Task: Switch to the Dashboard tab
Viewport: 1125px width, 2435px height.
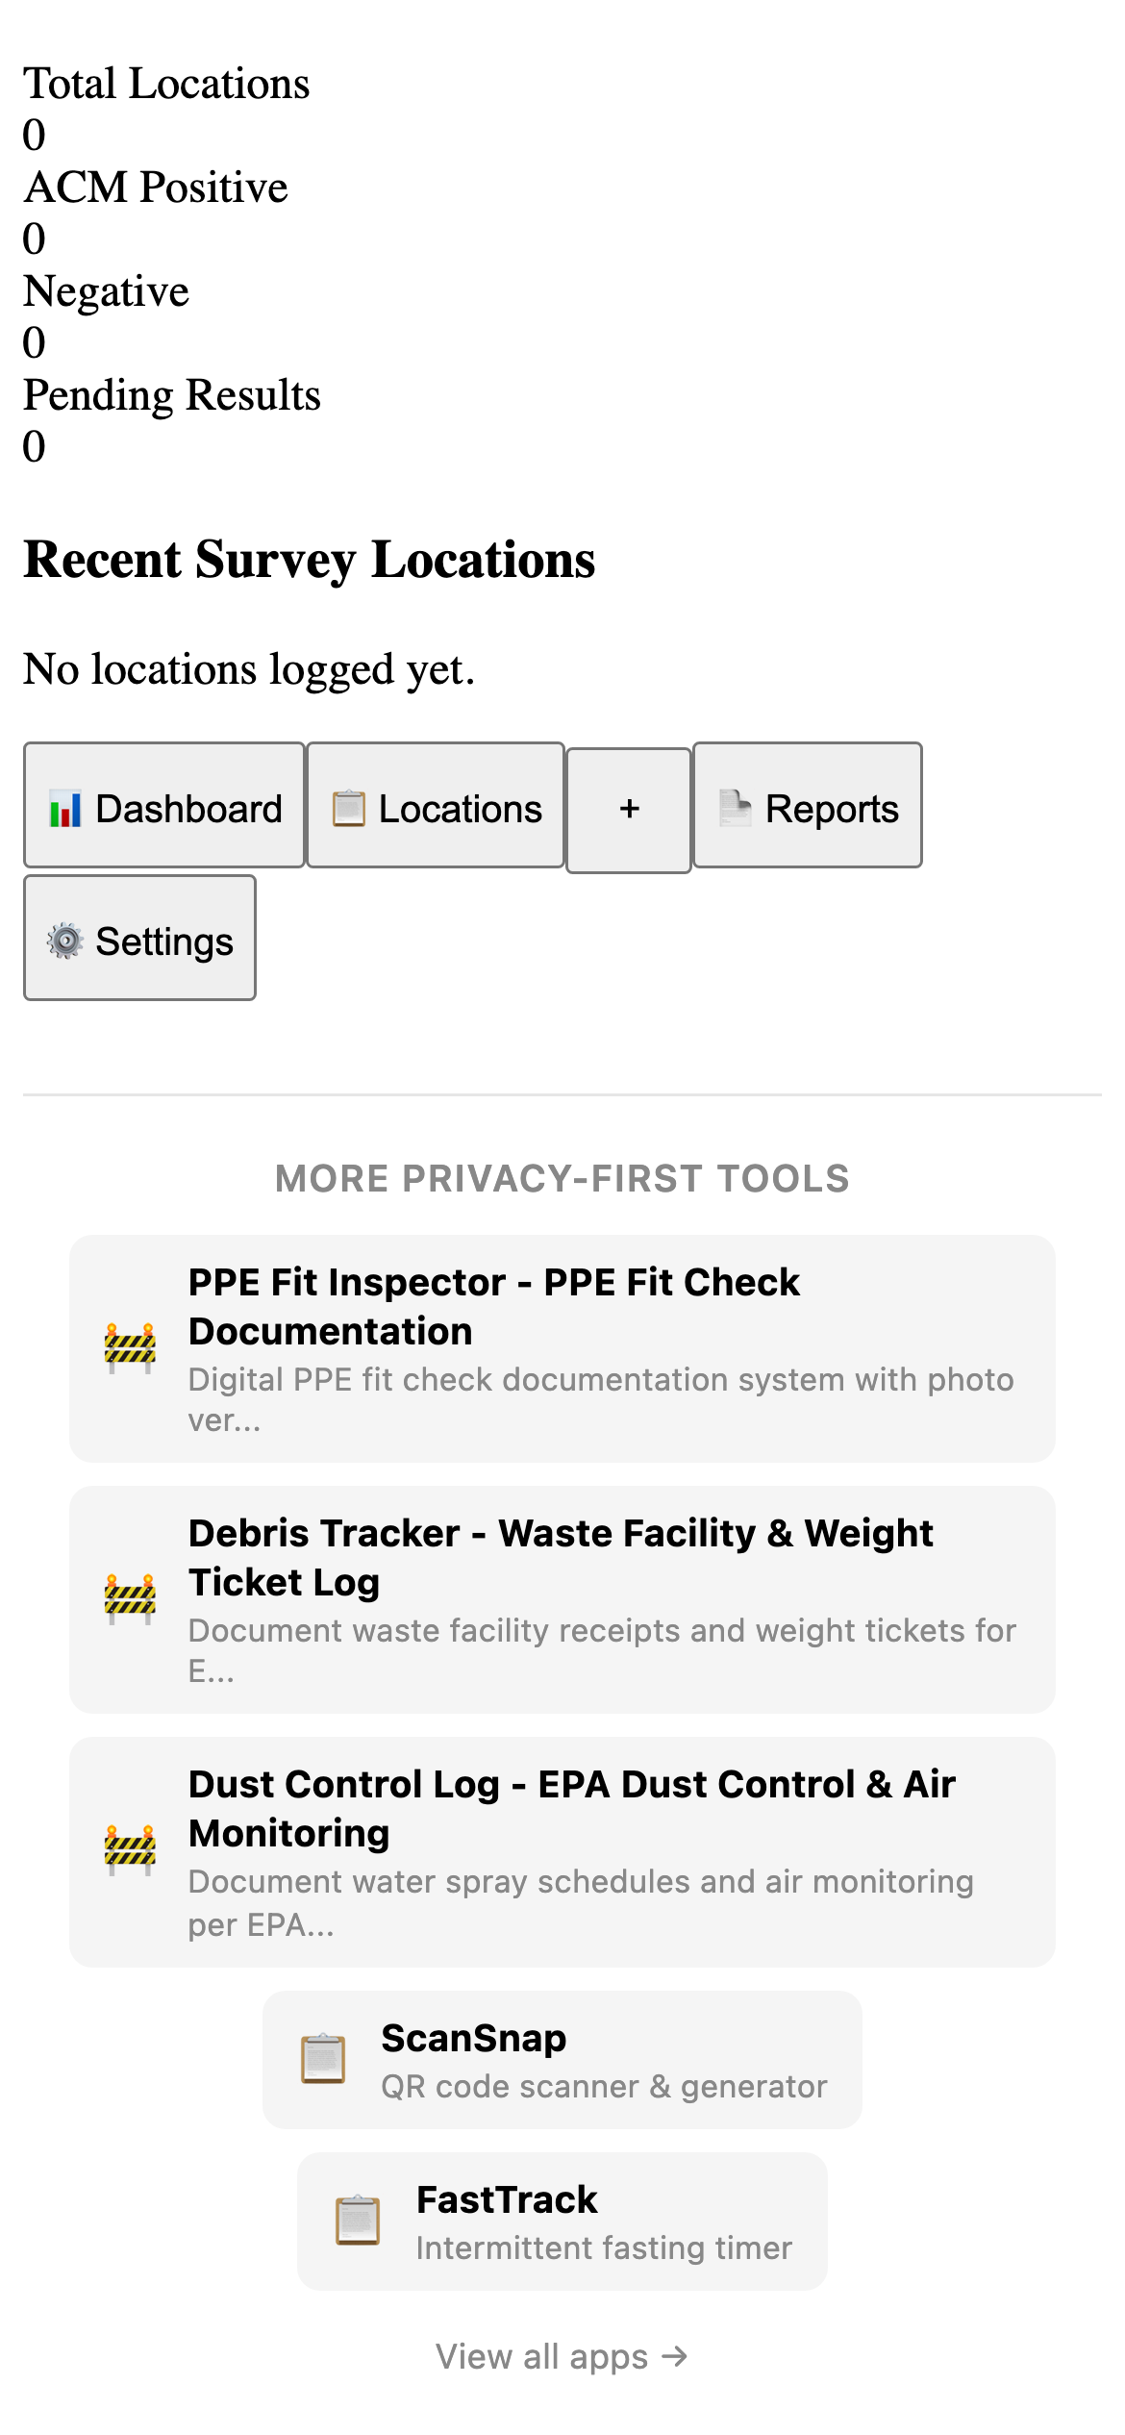Action: coord(163,808)
